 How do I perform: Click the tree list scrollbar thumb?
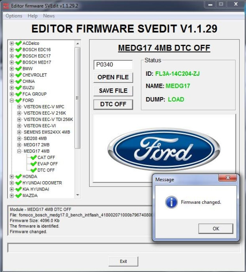tap(77, 98)
